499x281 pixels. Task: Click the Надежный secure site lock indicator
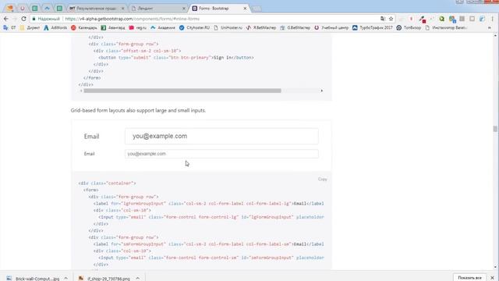pos(46,19)
